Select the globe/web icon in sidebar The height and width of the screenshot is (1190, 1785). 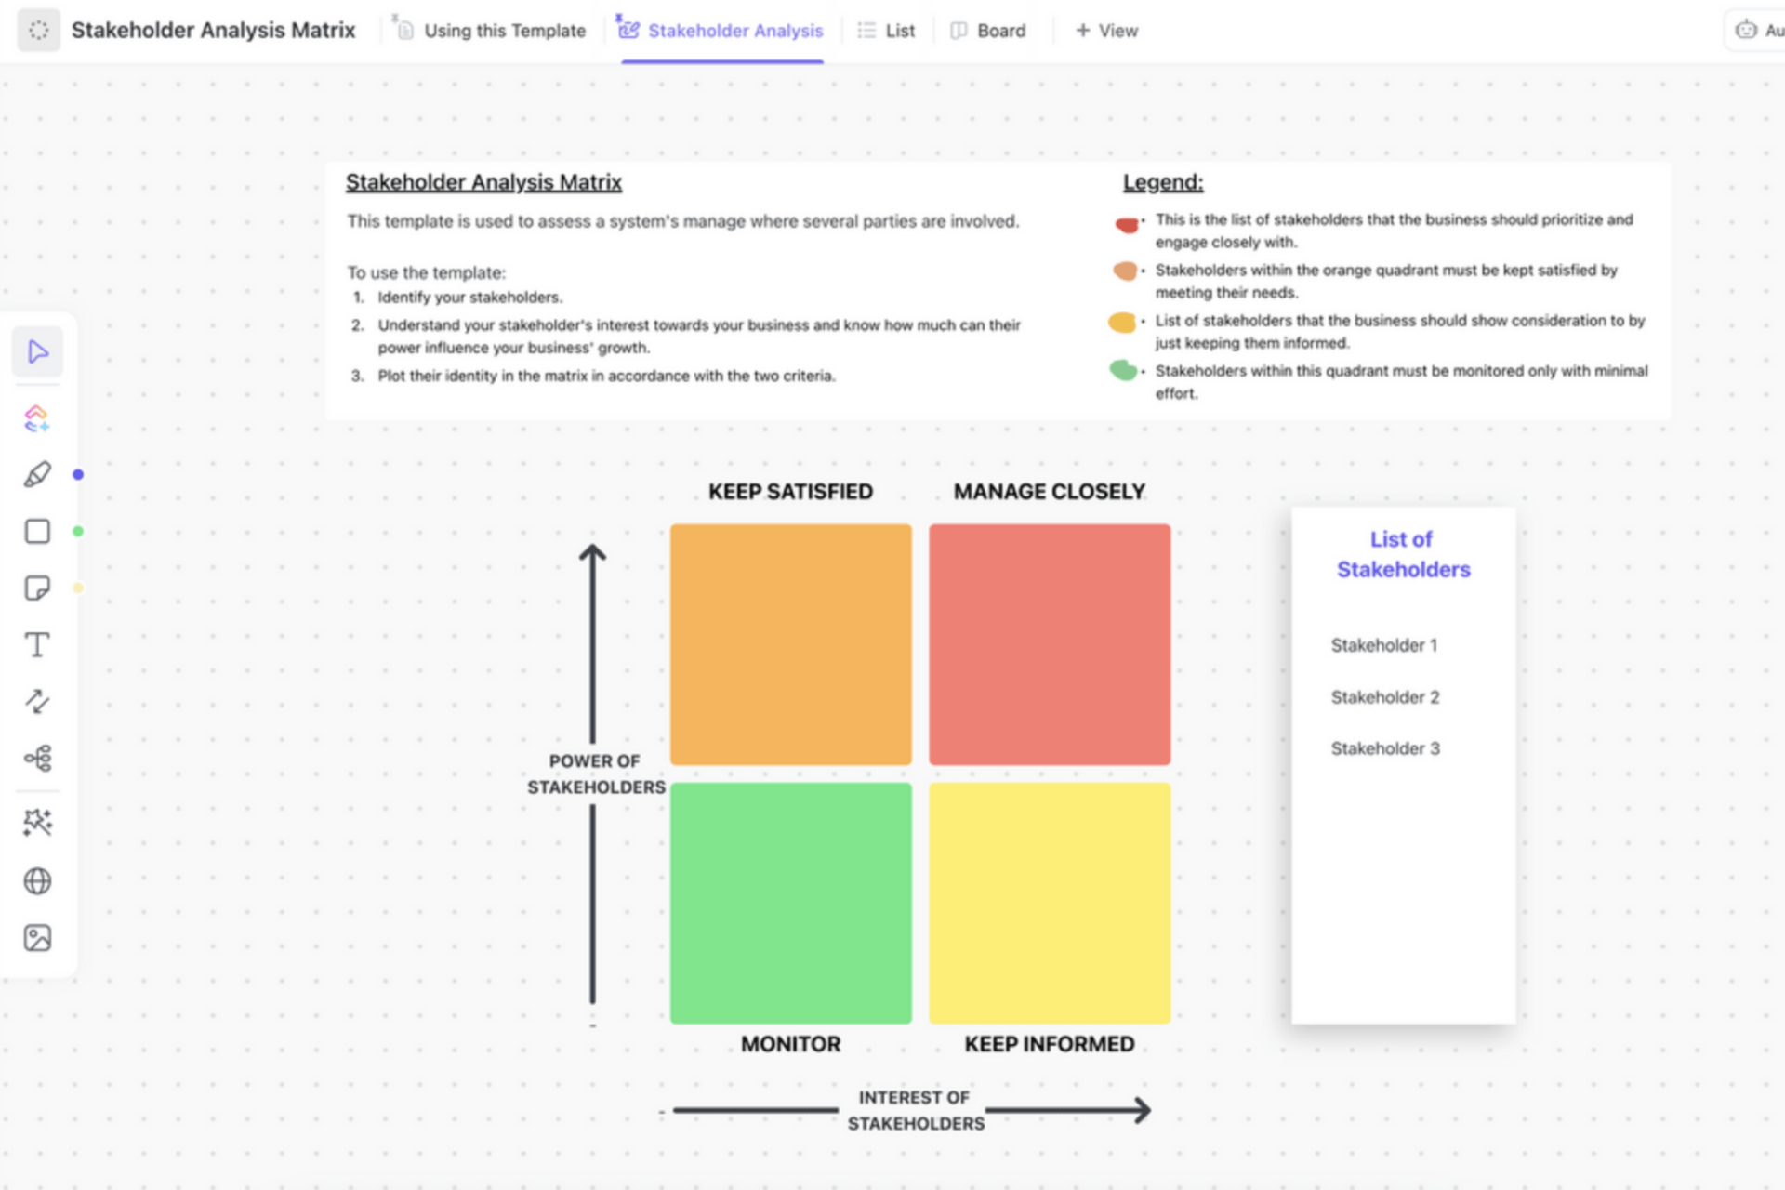tap(37, 882)
